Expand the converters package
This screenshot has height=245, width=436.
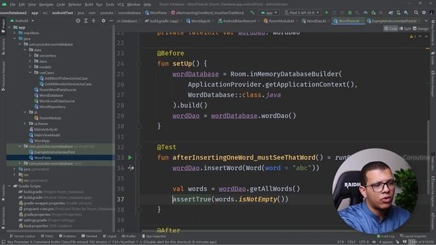coord(30,56)
